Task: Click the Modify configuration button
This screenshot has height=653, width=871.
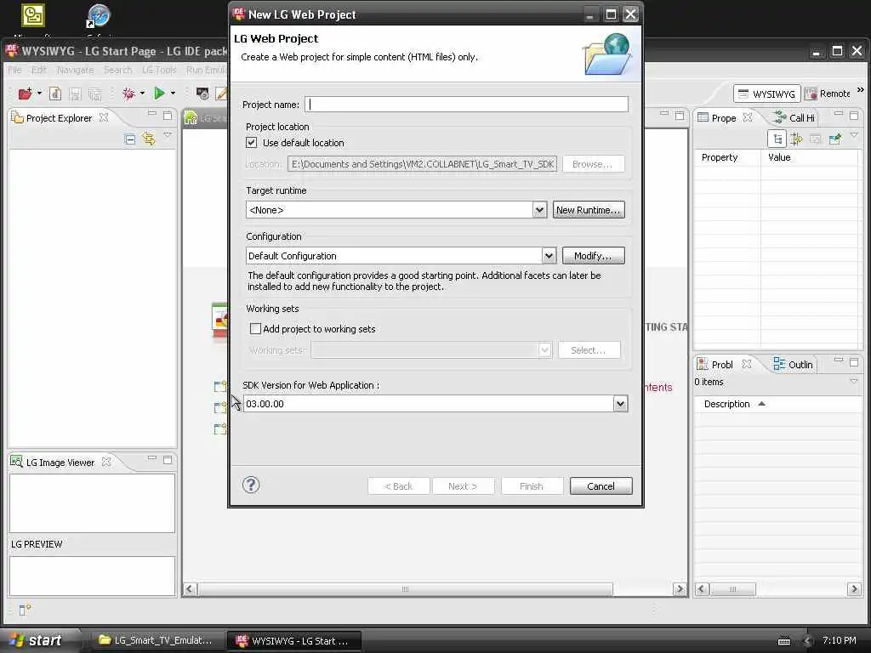Action: 593,256
